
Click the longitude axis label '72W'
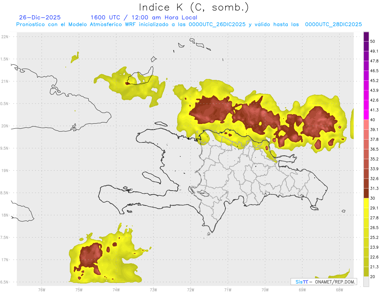point(190,290)
